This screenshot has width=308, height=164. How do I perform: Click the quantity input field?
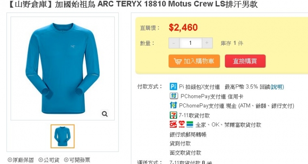(190, 43)
